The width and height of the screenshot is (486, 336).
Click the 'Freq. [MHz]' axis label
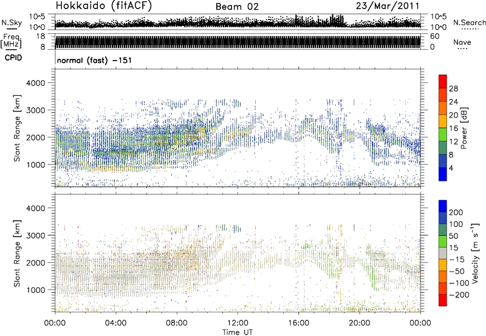click(12, 42)
